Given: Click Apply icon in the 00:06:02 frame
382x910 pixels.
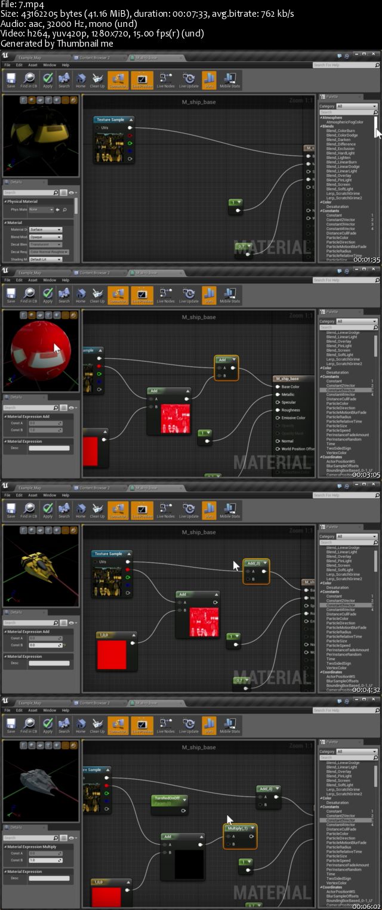Looking at the screenshot, I should (x=48, y=725).
